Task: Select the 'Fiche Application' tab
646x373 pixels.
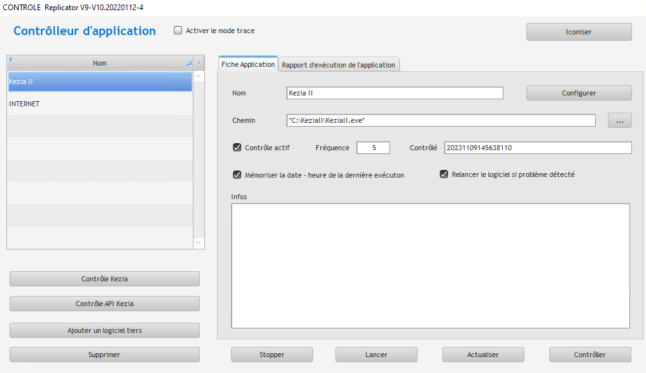Action: click(x=248, y=64)
